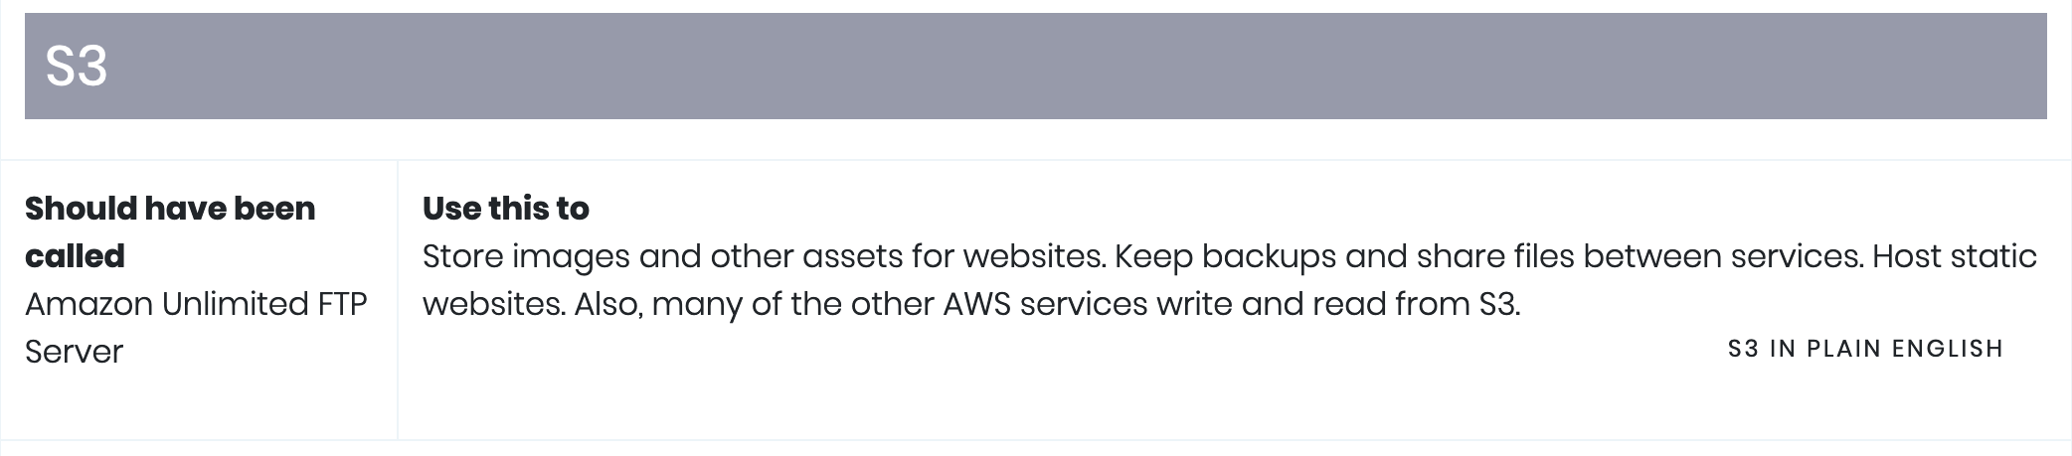
Task: Click the phrase 'write and read from S3.'
Action: 1338,304
